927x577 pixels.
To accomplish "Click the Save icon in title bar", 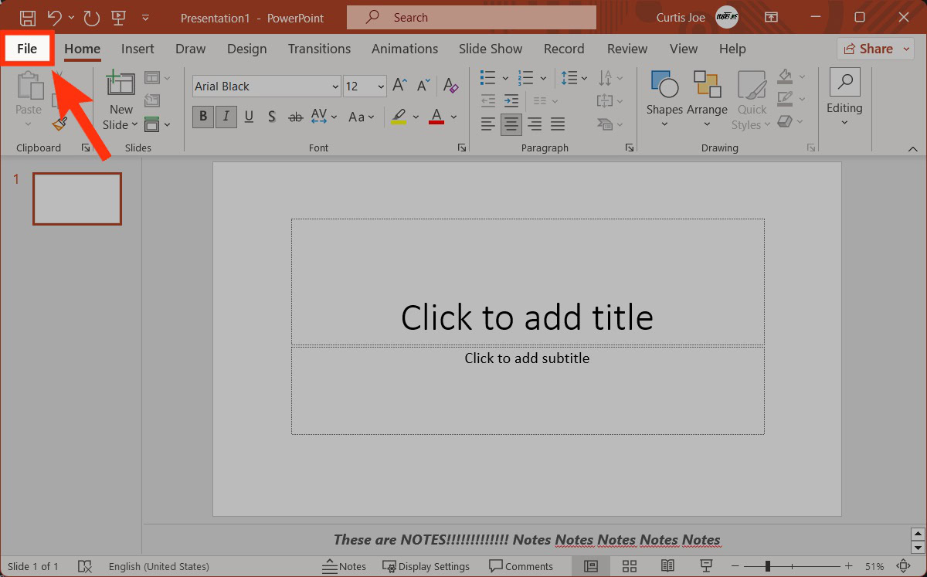I will pos(27,17).
